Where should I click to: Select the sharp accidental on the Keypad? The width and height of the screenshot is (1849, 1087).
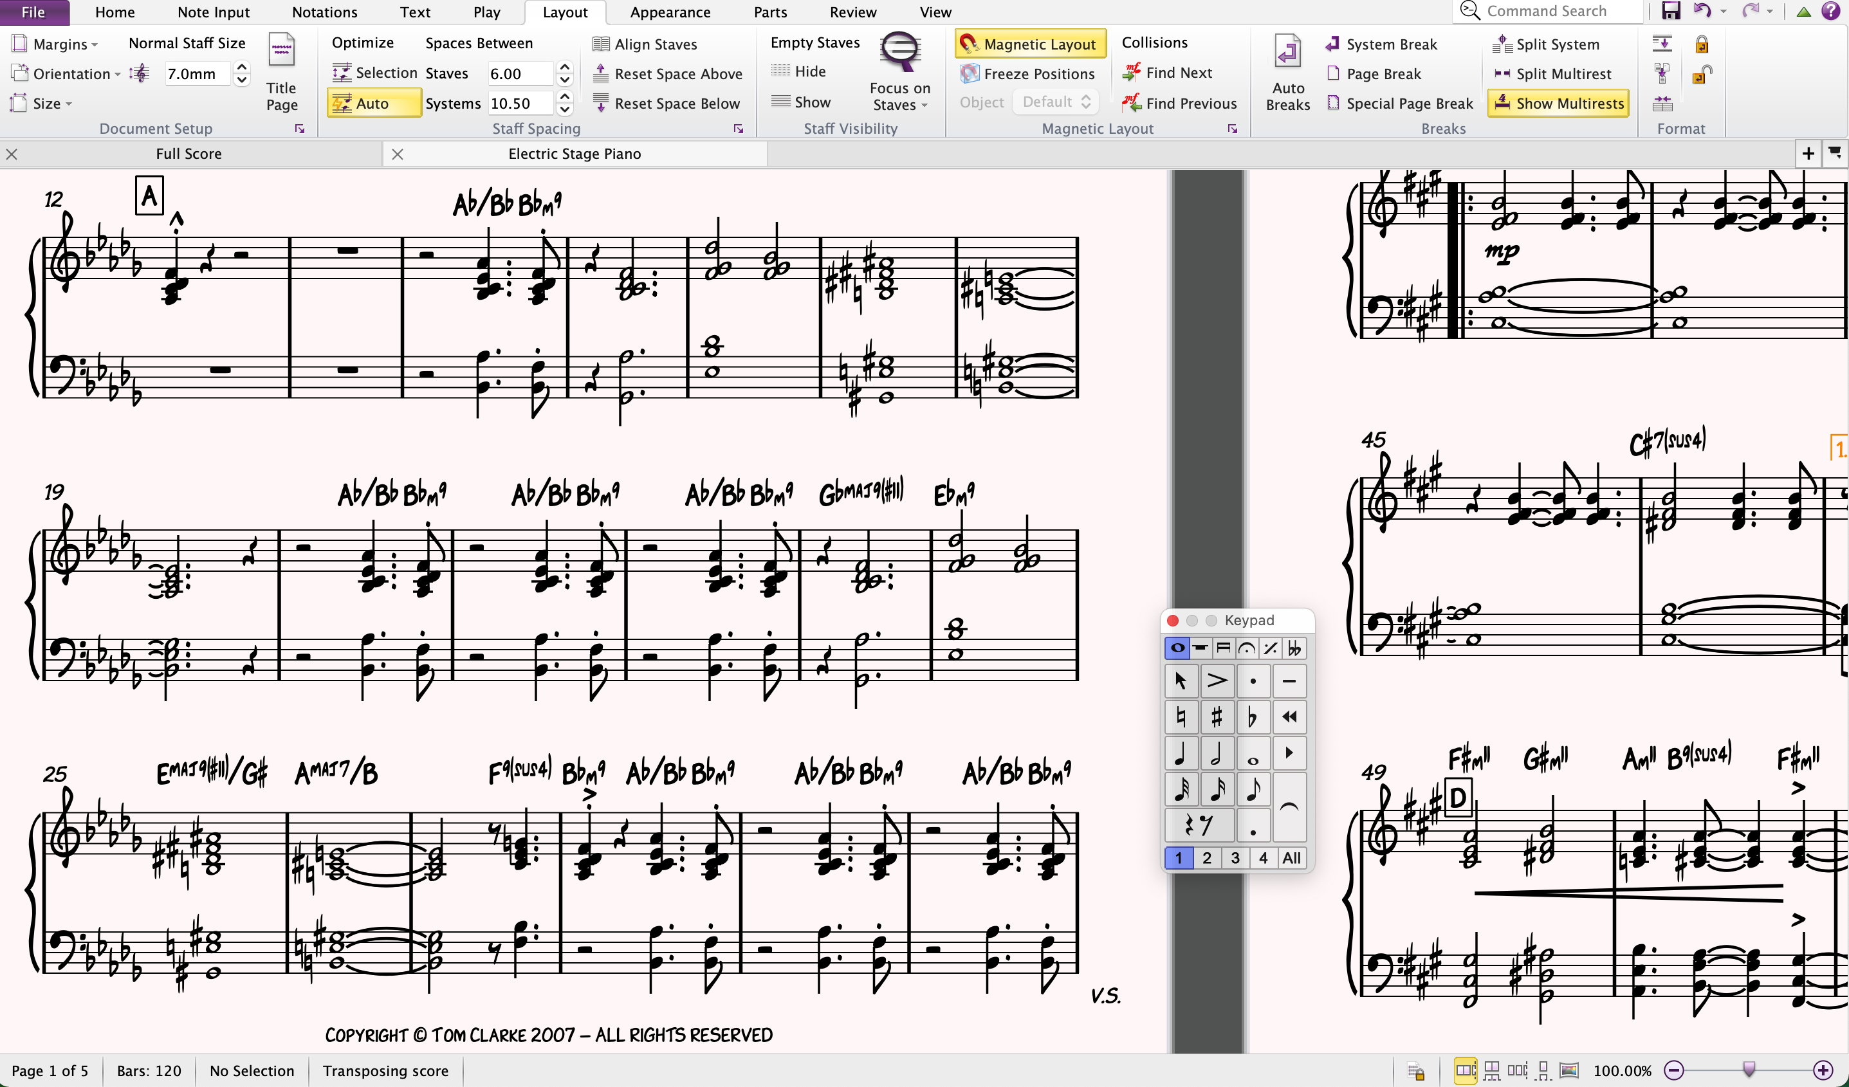pyautogui.click(x=1217, y=717)
